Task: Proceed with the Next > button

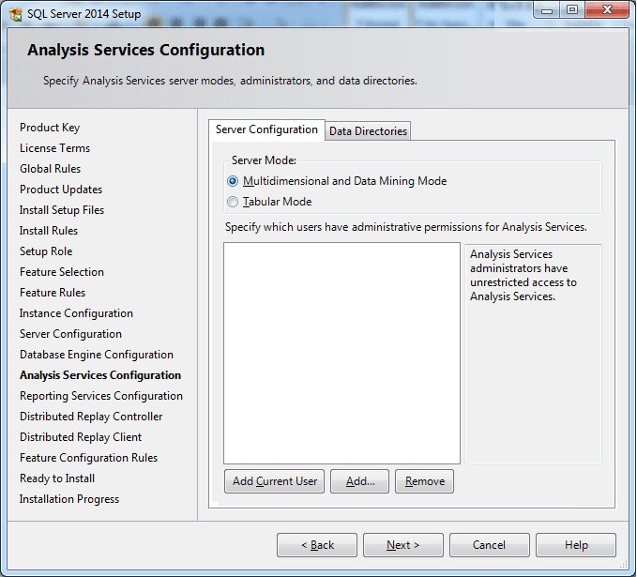Action: [403, 545]
